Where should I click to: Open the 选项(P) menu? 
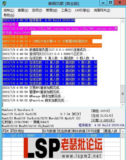[37, 10]
